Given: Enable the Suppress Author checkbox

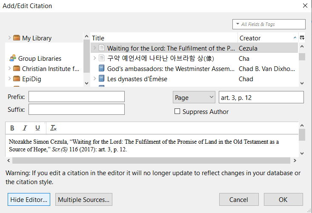Looking at the screenshot, I should pyautogui.click(x=177, y=112).
